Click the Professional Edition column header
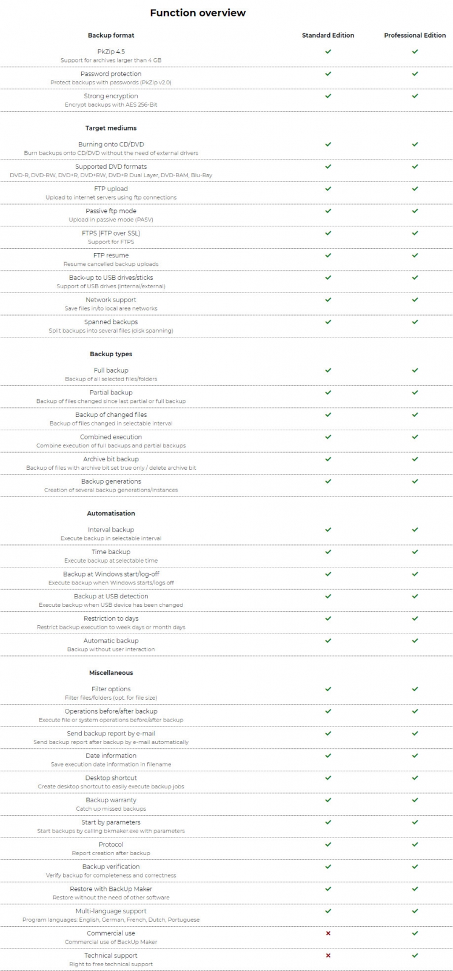 point(415,35)
